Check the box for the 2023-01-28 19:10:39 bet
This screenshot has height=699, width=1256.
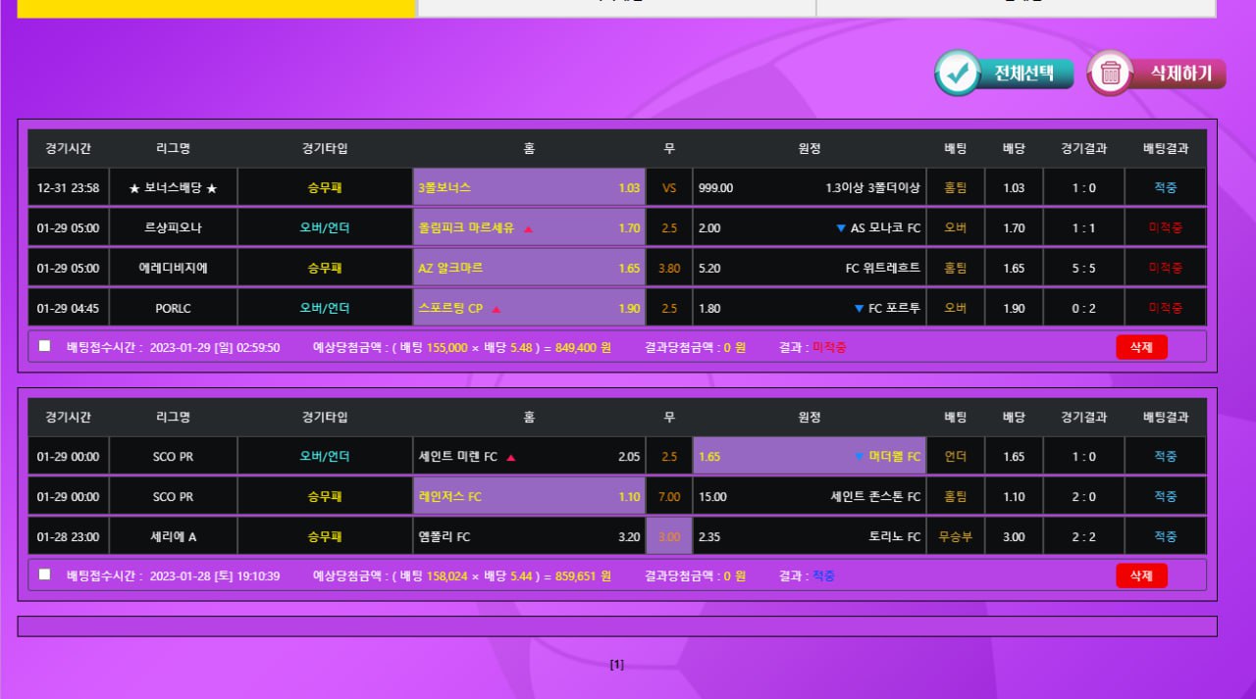tap(44, 574)
